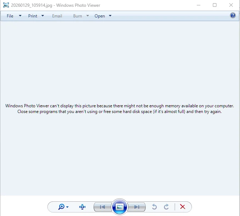Open the Open menu
This screenshot has height=216, width=240.
[100, 16]
